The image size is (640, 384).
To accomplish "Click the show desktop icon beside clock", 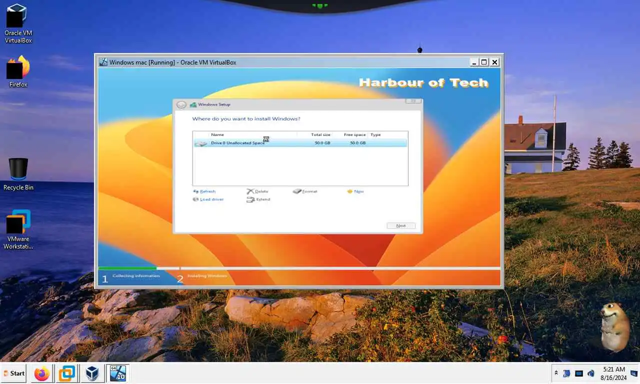I will pyautogui.click(x=634, y=373).
